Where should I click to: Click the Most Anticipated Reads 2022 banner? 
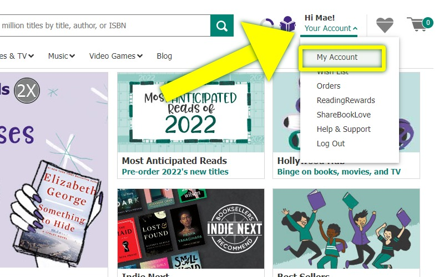[190, 112]
